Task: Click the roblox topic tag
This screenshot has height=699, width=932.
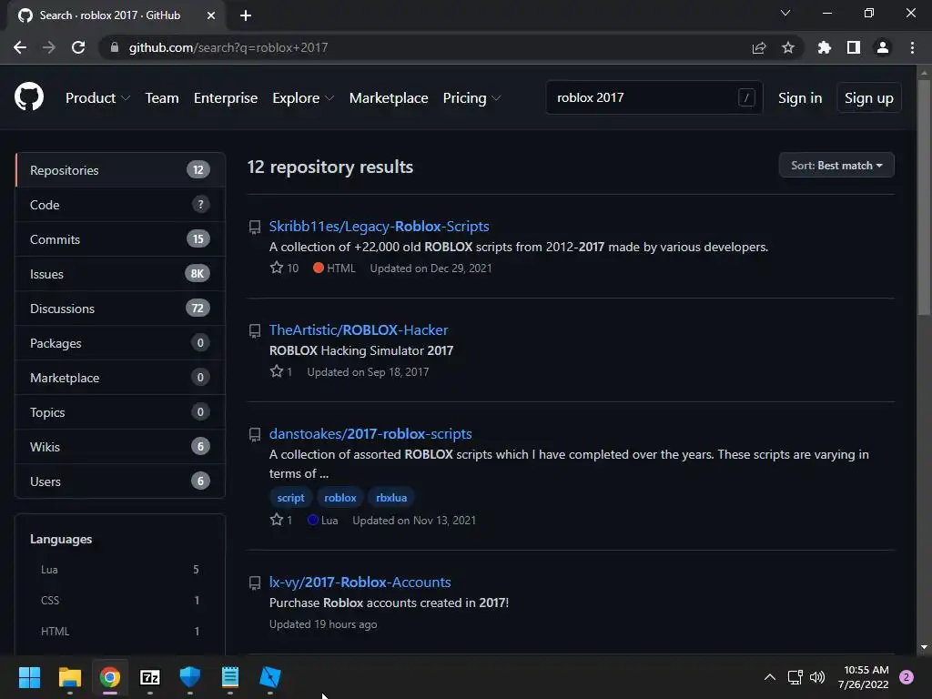Action: point(340,498)
